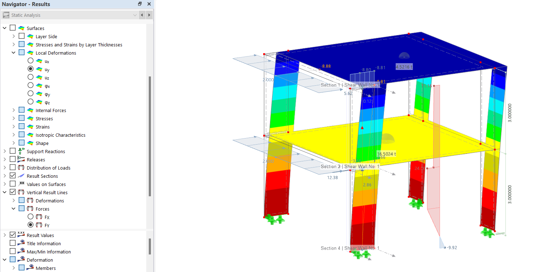Image resolution: width=555 pixels, height=272 pixels.
Task: Select the Support Reactions icon
Action: click(x=21, y=151)
